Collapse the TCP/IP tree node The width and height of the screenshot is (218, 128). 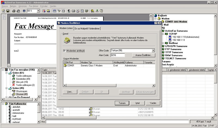click(163, 34)
